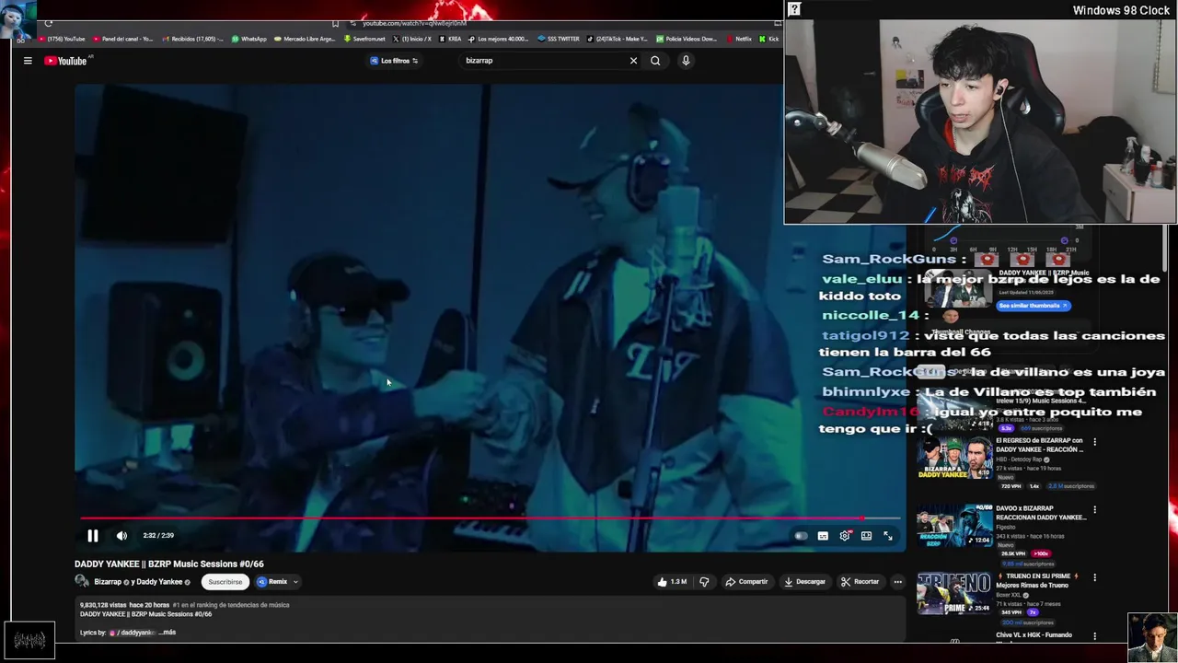Open the "Los filtros" filter button
The height and width of the screenshot is (663, 1178).
[x=394, y=61]
